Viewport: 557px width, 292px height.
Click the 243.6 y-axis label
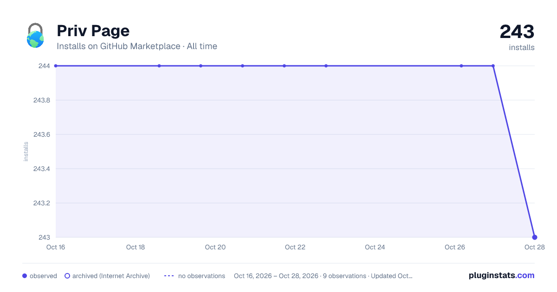click(x=42, y=134)
